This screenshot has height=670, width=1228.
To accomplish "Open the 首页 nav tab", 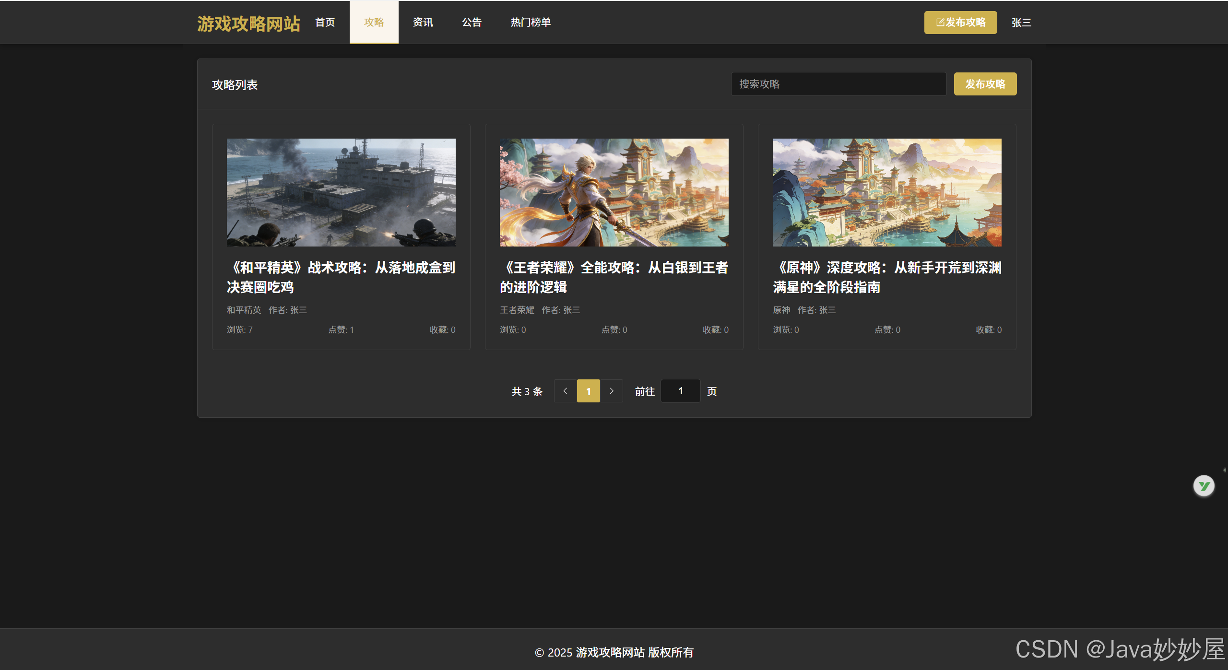I will [325, 22].
